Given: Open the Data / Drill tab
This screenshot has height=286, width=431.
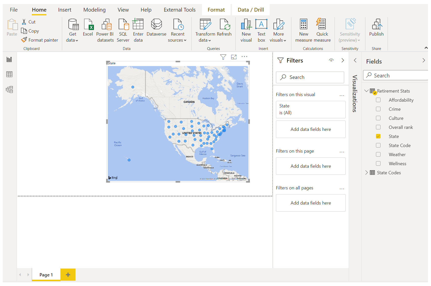Looking at the screenshot, I should click(x=251, y=10).
